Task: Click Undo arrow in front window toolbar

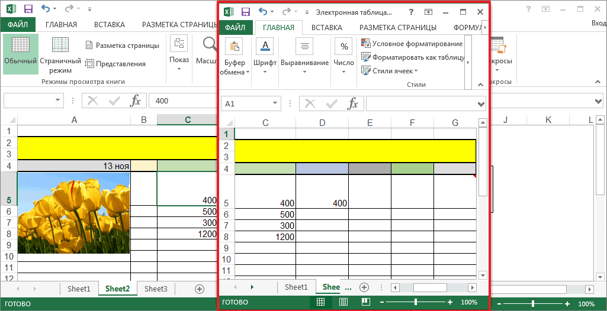Action: [263, 12]
